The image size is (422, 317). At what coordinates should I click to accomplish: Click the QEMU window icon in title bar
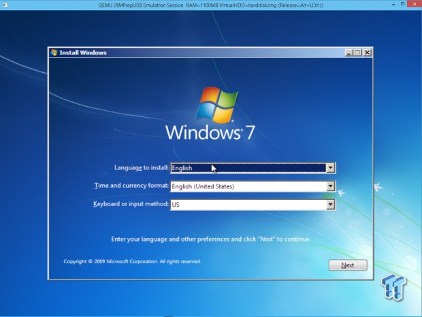coord(5,5)
